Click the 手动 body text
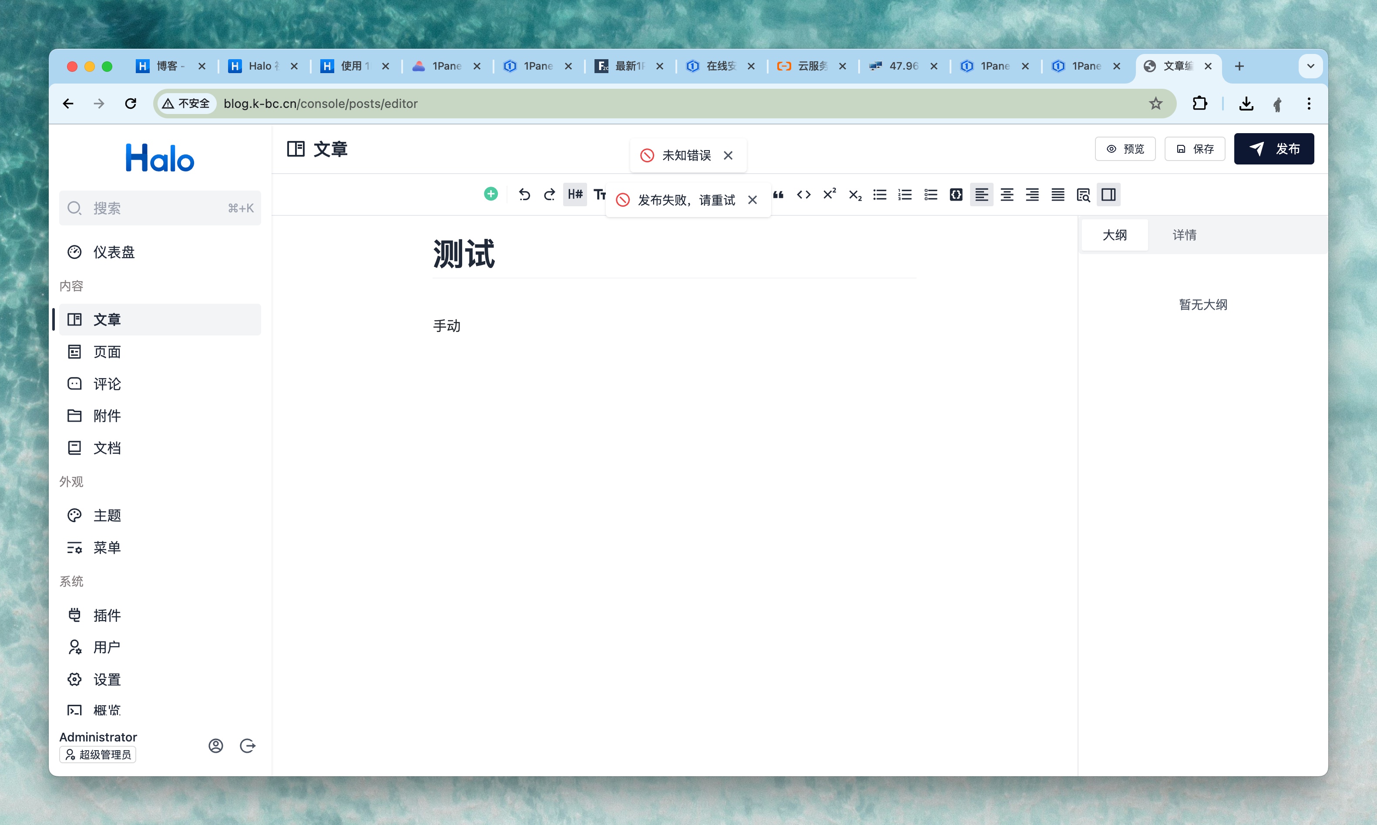The height and width of the screenshot is (825, 1377). pos(447,326)
